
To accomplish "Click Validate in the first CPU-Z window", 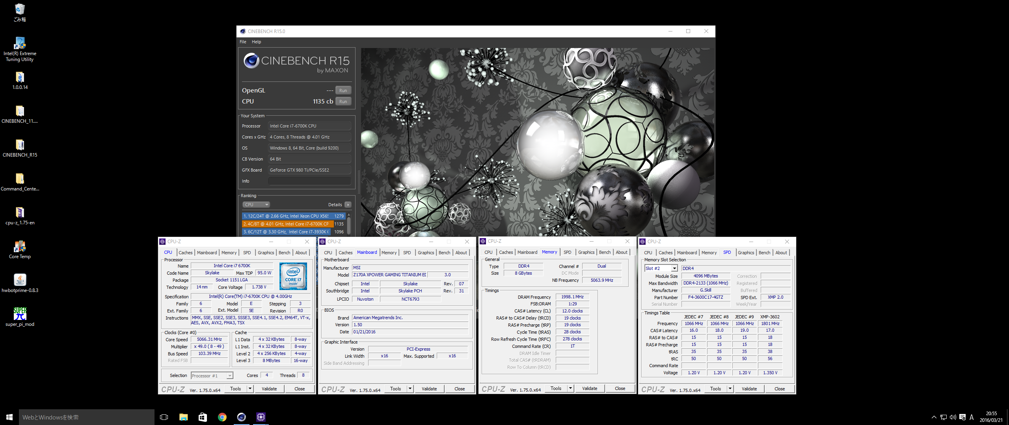I will 269,389.
